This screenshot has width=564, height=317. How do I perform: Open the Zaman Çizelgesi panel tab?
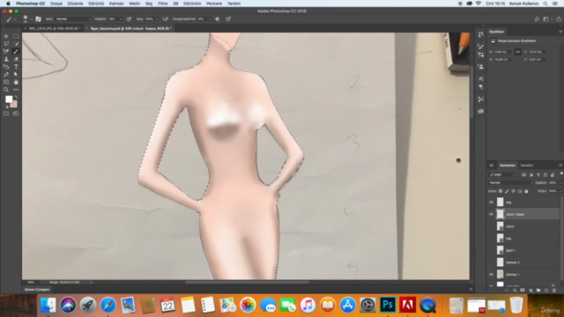point(37,290)
